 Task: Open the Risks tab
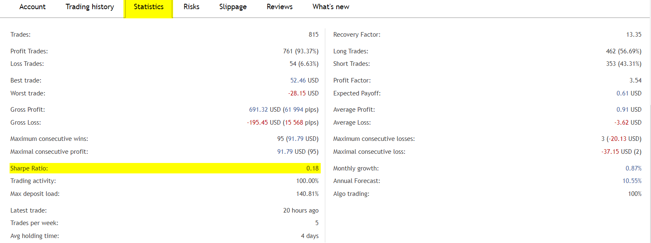click(x=191, y=7)
